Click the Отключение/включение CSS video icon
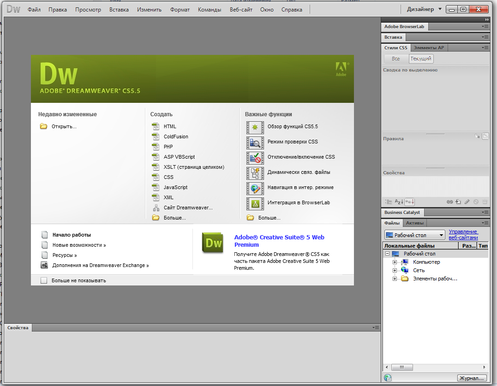The width and height of the screenshot is (497, 386). point(255,158)
